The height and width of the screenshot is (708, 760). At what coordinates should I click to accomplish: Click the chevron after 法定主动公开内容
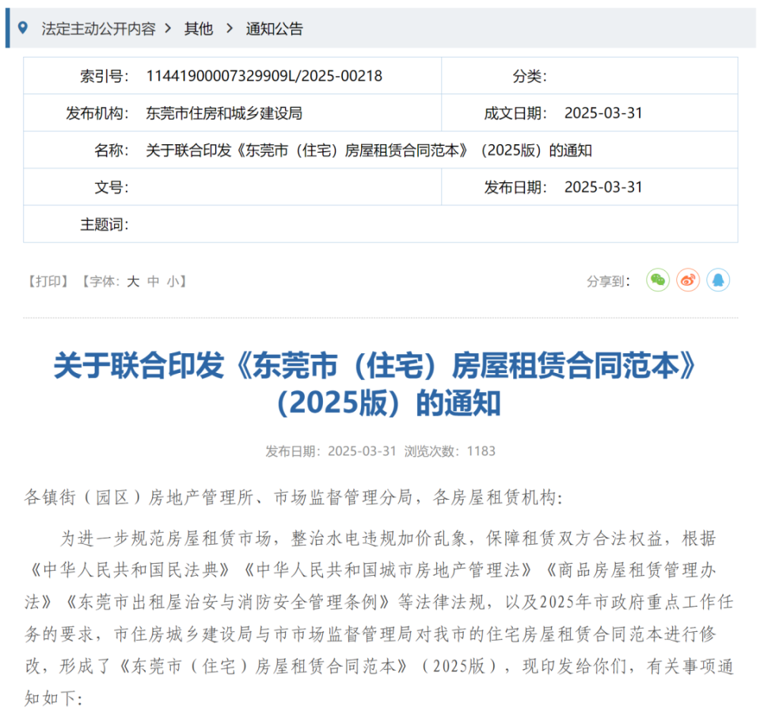pos(169,29)
